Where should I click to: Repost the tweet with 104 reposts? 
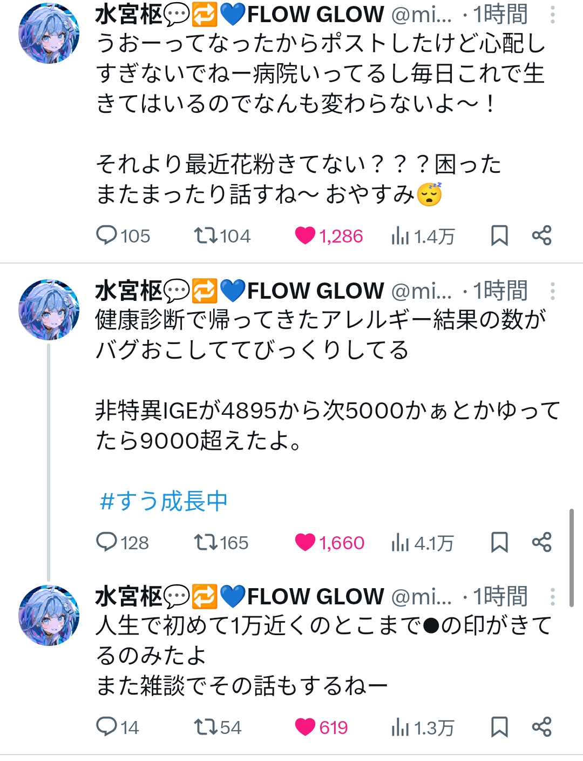(x=222, y=236)
